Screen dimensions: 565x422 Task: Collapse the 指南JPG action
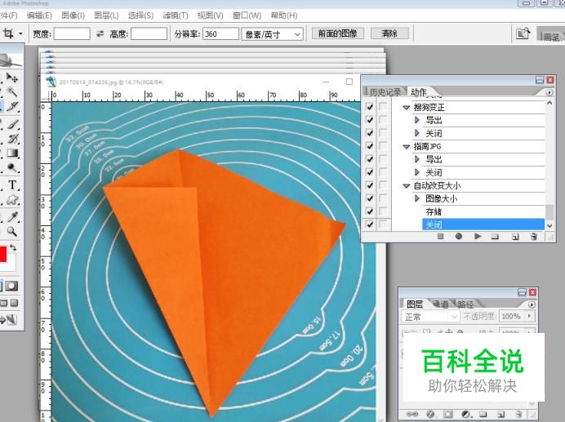point(406,146)
